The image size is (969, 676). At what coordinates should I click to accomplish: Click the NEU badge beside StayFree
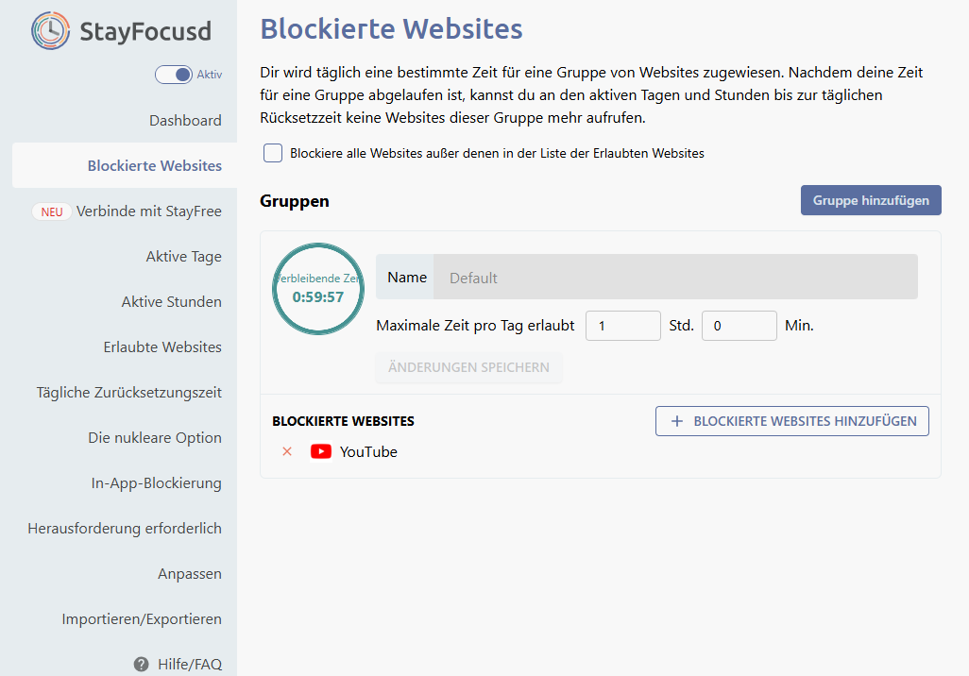(52, 211)
